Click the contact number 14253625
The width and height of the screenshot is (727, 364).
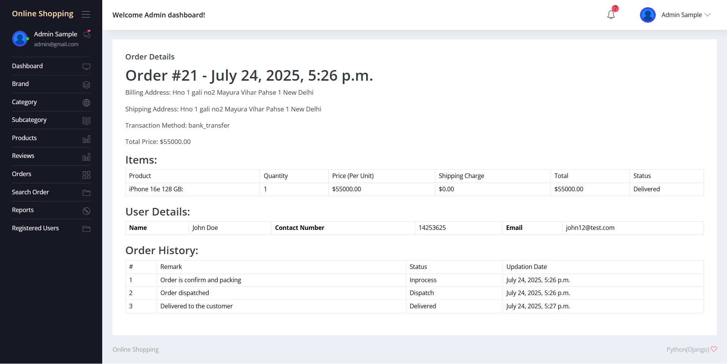459,228
